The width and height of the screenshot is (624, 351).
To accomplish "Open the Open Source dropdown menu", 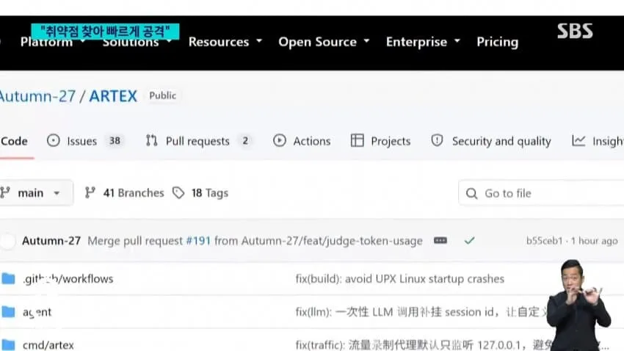I will pos(324,42).
